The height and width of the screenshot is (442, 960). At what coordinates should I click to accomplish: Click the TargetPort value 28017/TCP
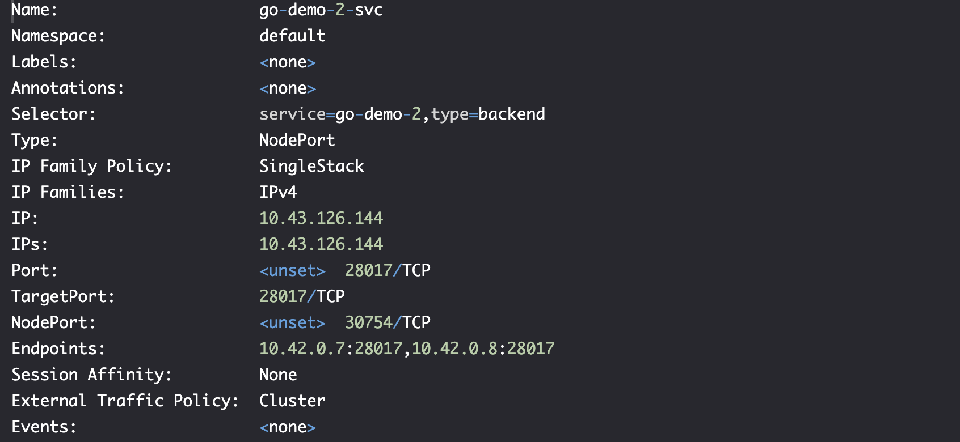pyautogui.click(x=302, y=296)
